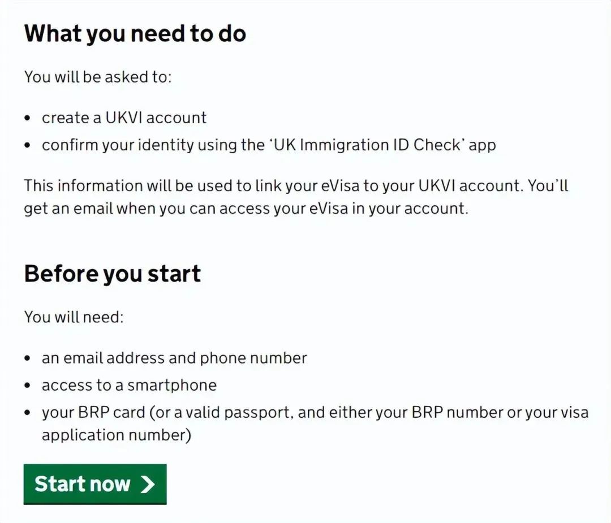Screen dimensions: 611x523
Task: Click the 'Before you start' heading
Action: 112,274
